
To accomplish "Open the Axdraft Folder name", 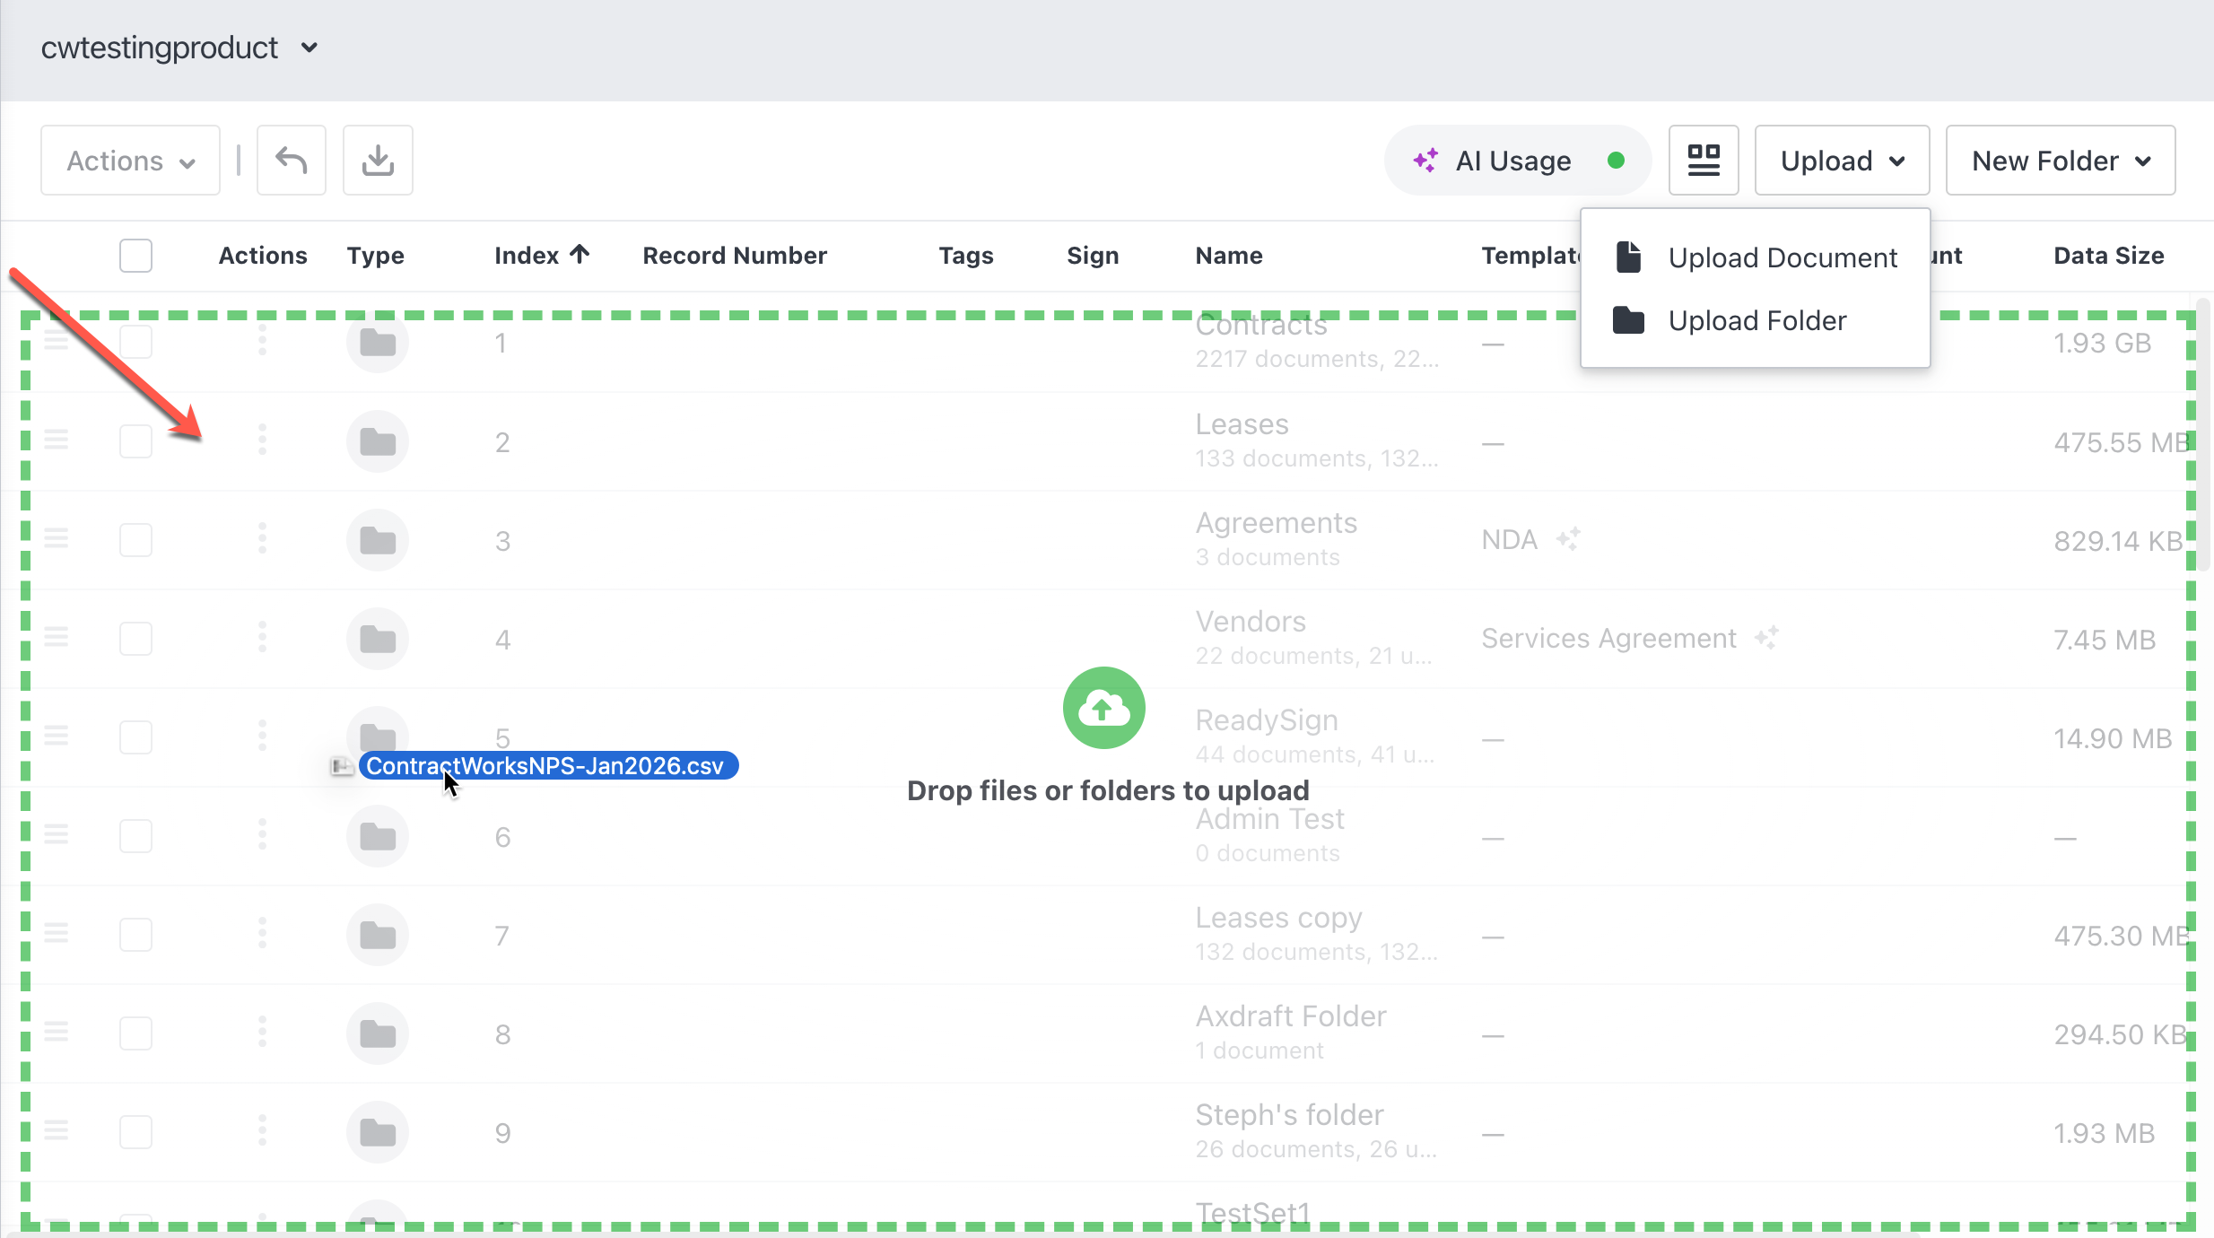I will [x=1291, y=1016].
